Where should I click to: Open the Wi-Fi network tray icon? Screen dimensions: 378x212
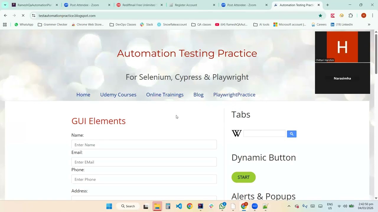[339, 206]
